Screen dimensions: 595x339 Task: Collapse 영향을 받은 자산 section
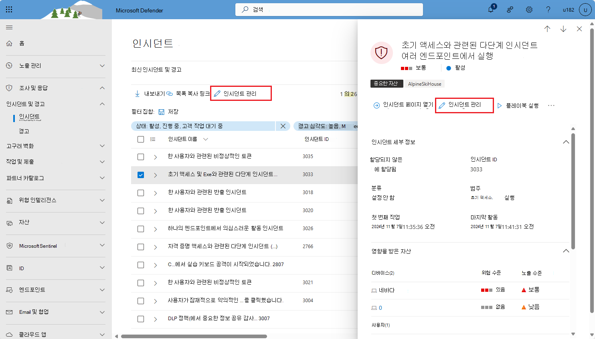click(x=566, y=251)
